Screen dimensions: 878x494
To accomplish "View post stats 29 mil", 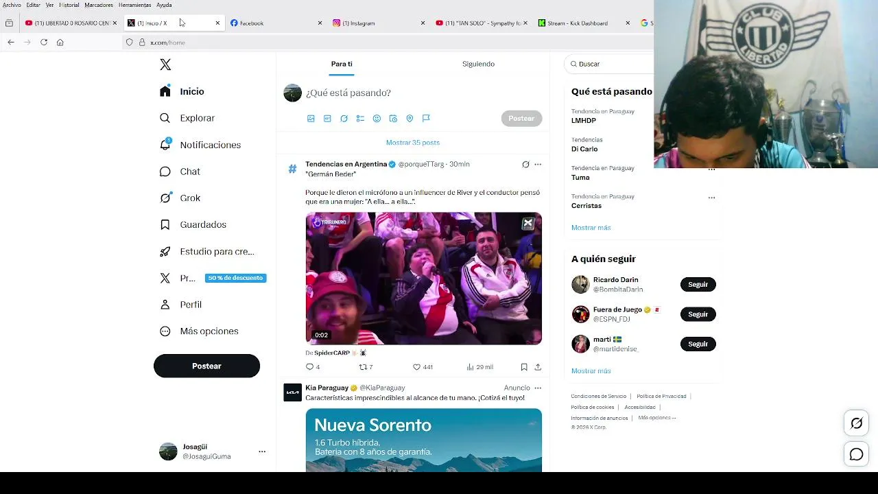I will pos(479,367).
